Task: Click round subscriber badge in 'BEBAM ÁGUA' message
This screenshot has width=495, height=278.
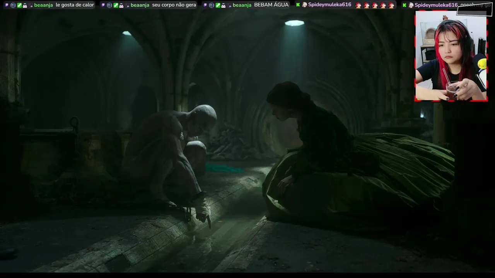Action: [x=212, y=5]
